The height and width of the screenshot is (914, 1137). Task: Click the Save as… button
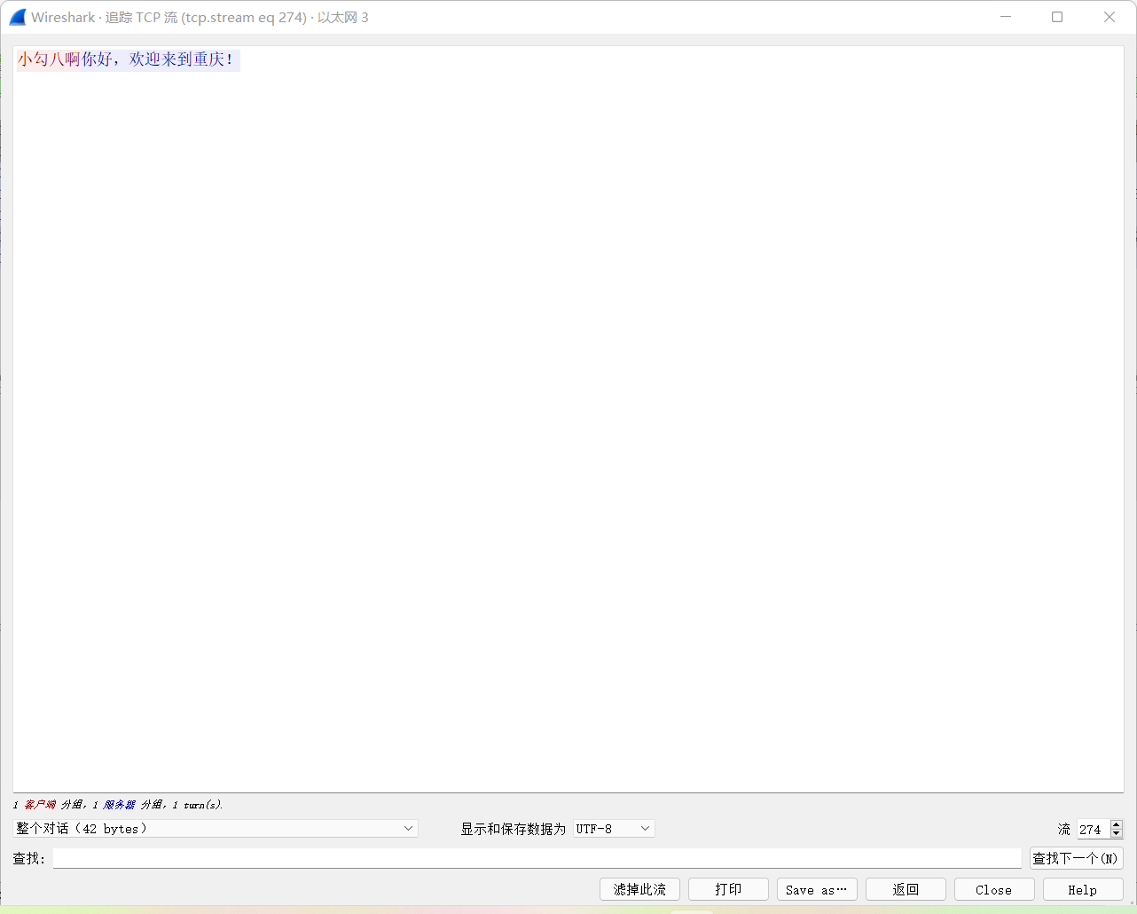point(817,889)
